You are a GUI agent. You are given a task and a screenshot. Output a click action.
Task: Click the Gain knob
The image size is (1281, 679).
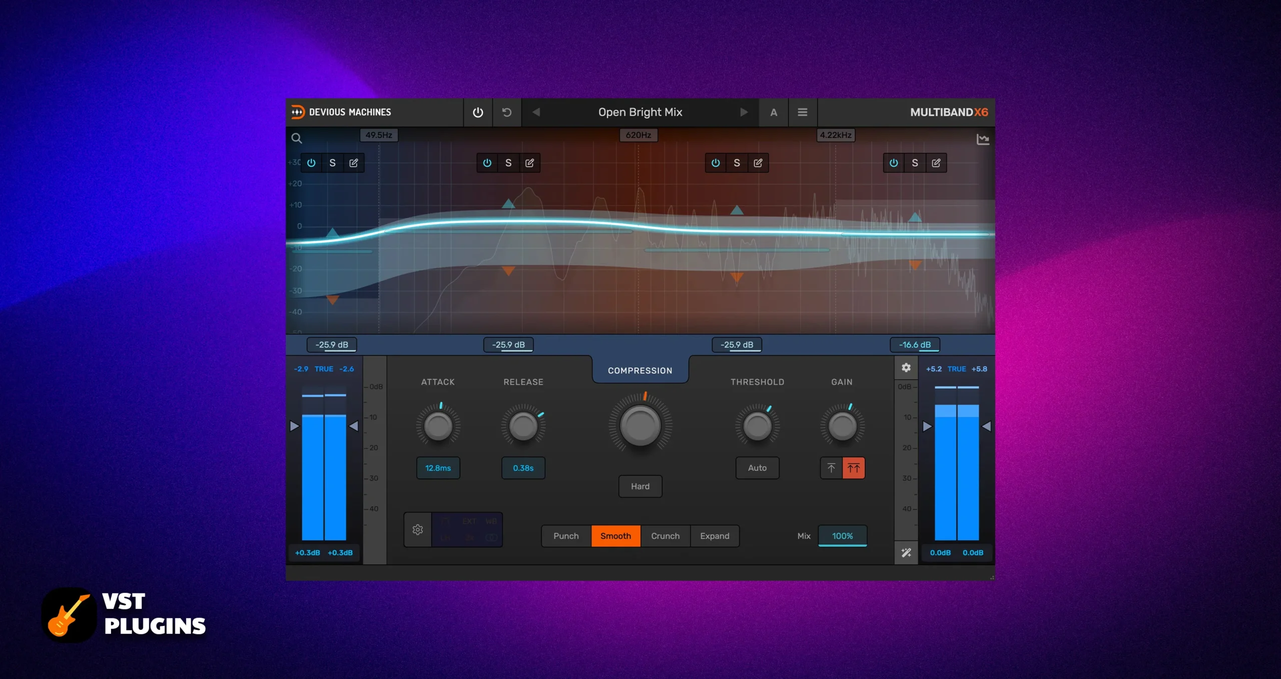pos(842,426)
